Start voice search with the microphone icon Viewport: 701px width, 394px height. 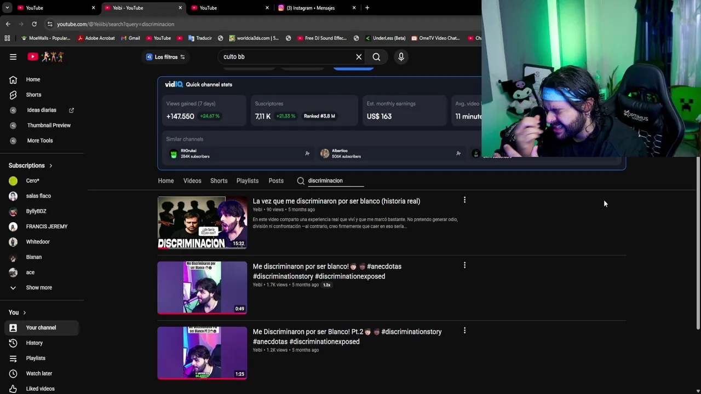401,57
